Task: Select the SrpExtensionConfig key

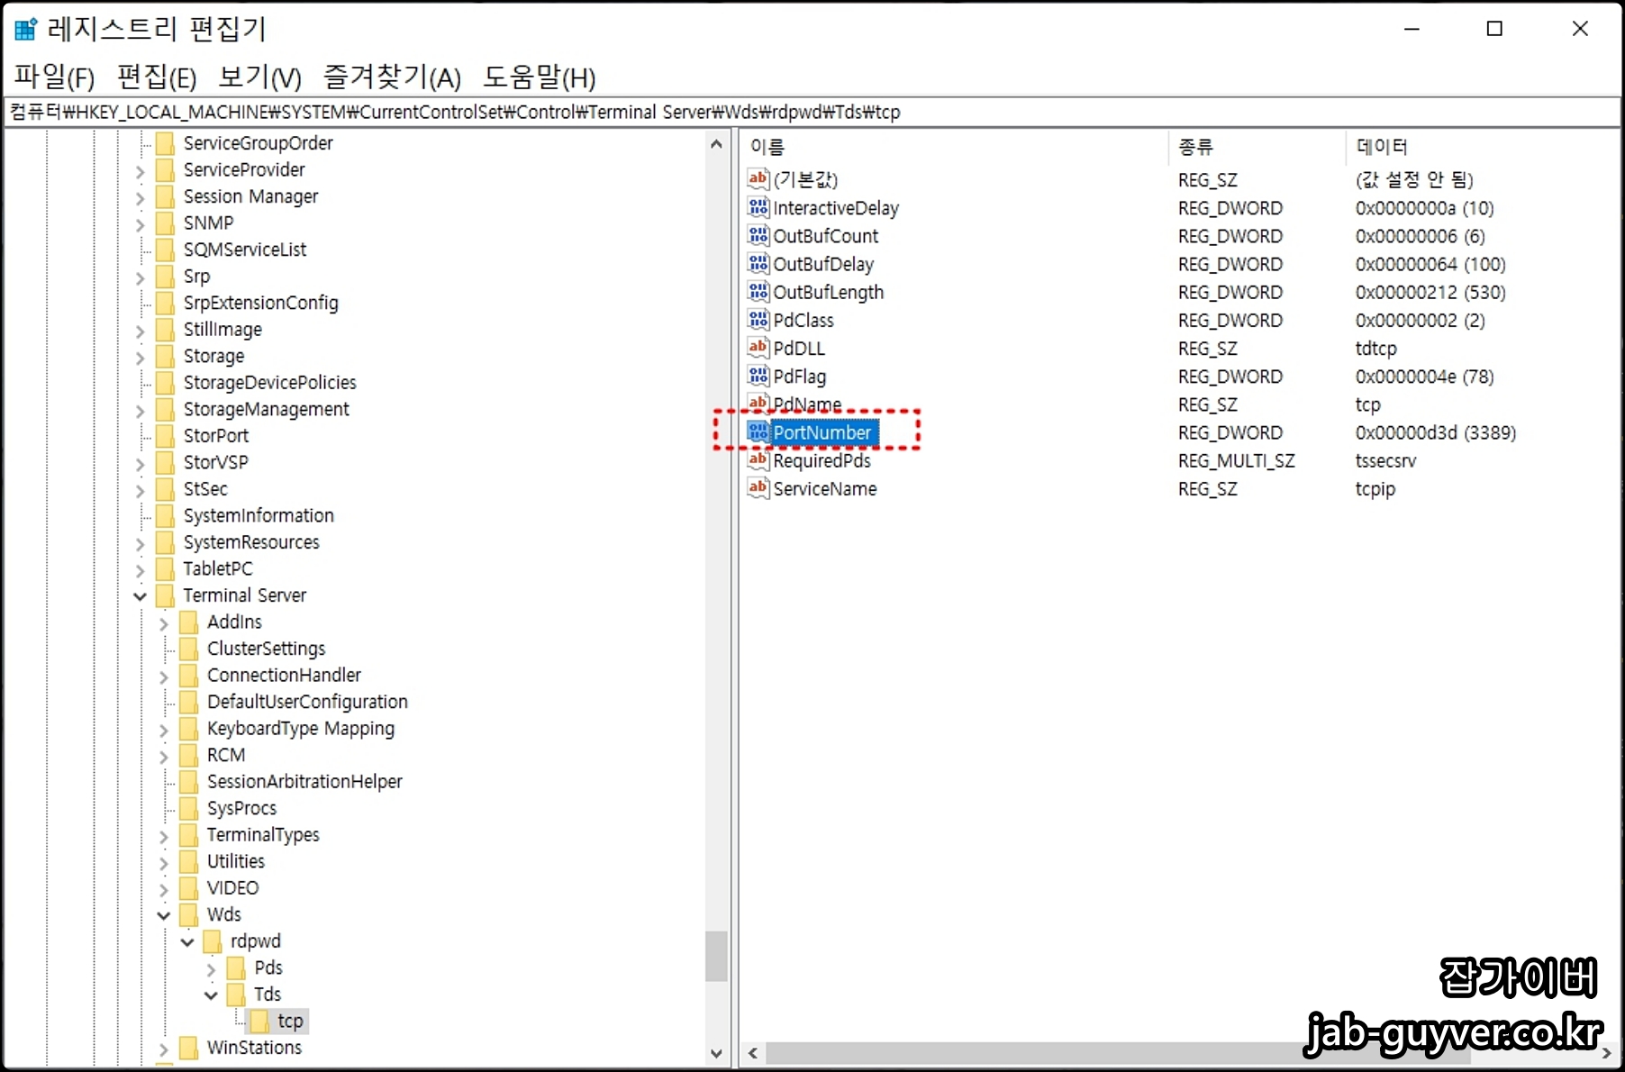Action: [x=261, y=303]
